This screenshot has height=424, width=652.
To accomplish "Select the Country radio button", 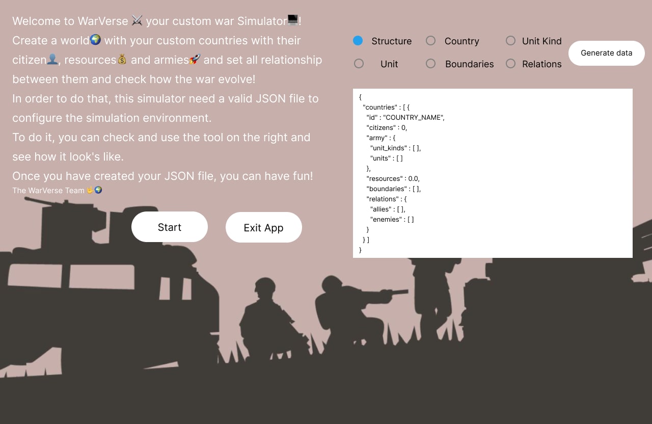I will pyautogui.click(x=431, y=41).
